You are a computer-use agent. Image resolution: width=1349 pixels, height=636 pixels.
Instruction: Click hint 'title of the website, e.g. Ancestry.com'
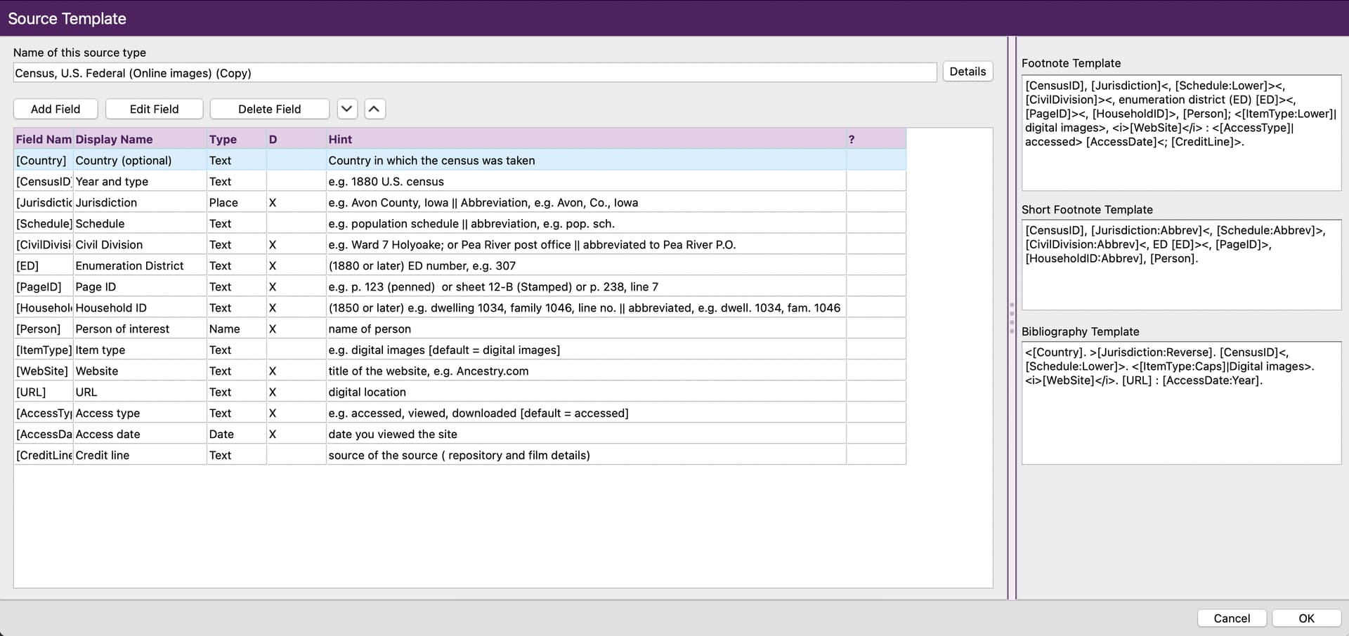coord(586,371)
